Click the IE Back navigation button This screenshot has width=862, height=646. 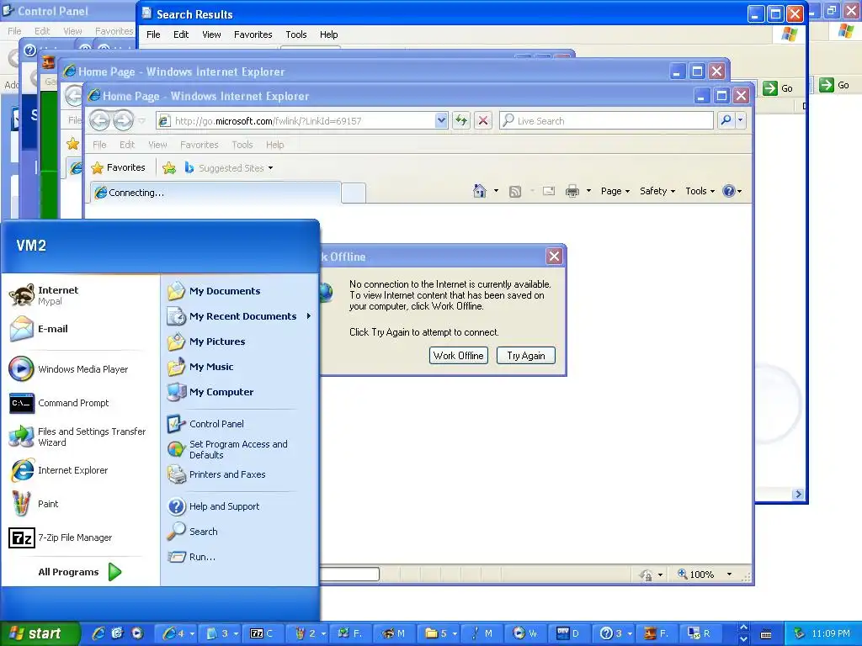(x=99, y=120)
